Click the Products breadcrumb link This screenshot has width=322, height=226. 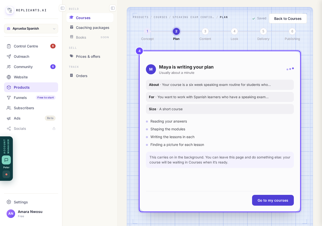141,17
